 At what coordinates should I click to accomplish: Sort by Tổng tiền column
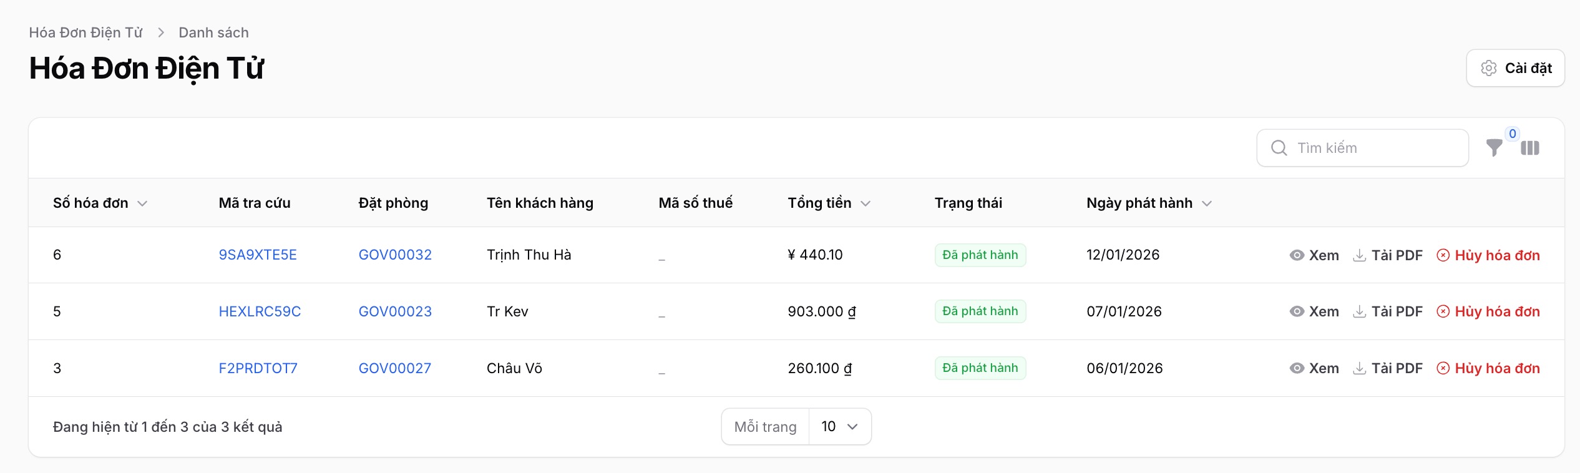[828, 203]
